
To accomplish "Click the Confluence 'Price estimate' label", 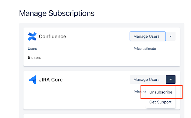I will [145, 49].
